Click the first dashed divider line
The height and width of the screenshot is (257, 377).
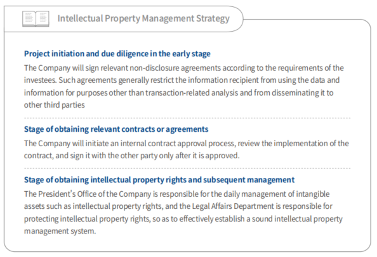(187, 118)
